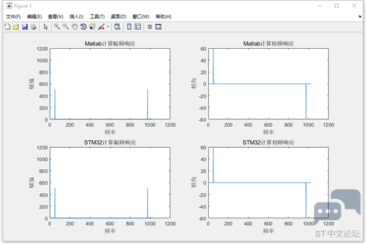This screenshot has width=366, height=244.
Task: Open the 工具(T) menu
Action: (x=97, y=16)
